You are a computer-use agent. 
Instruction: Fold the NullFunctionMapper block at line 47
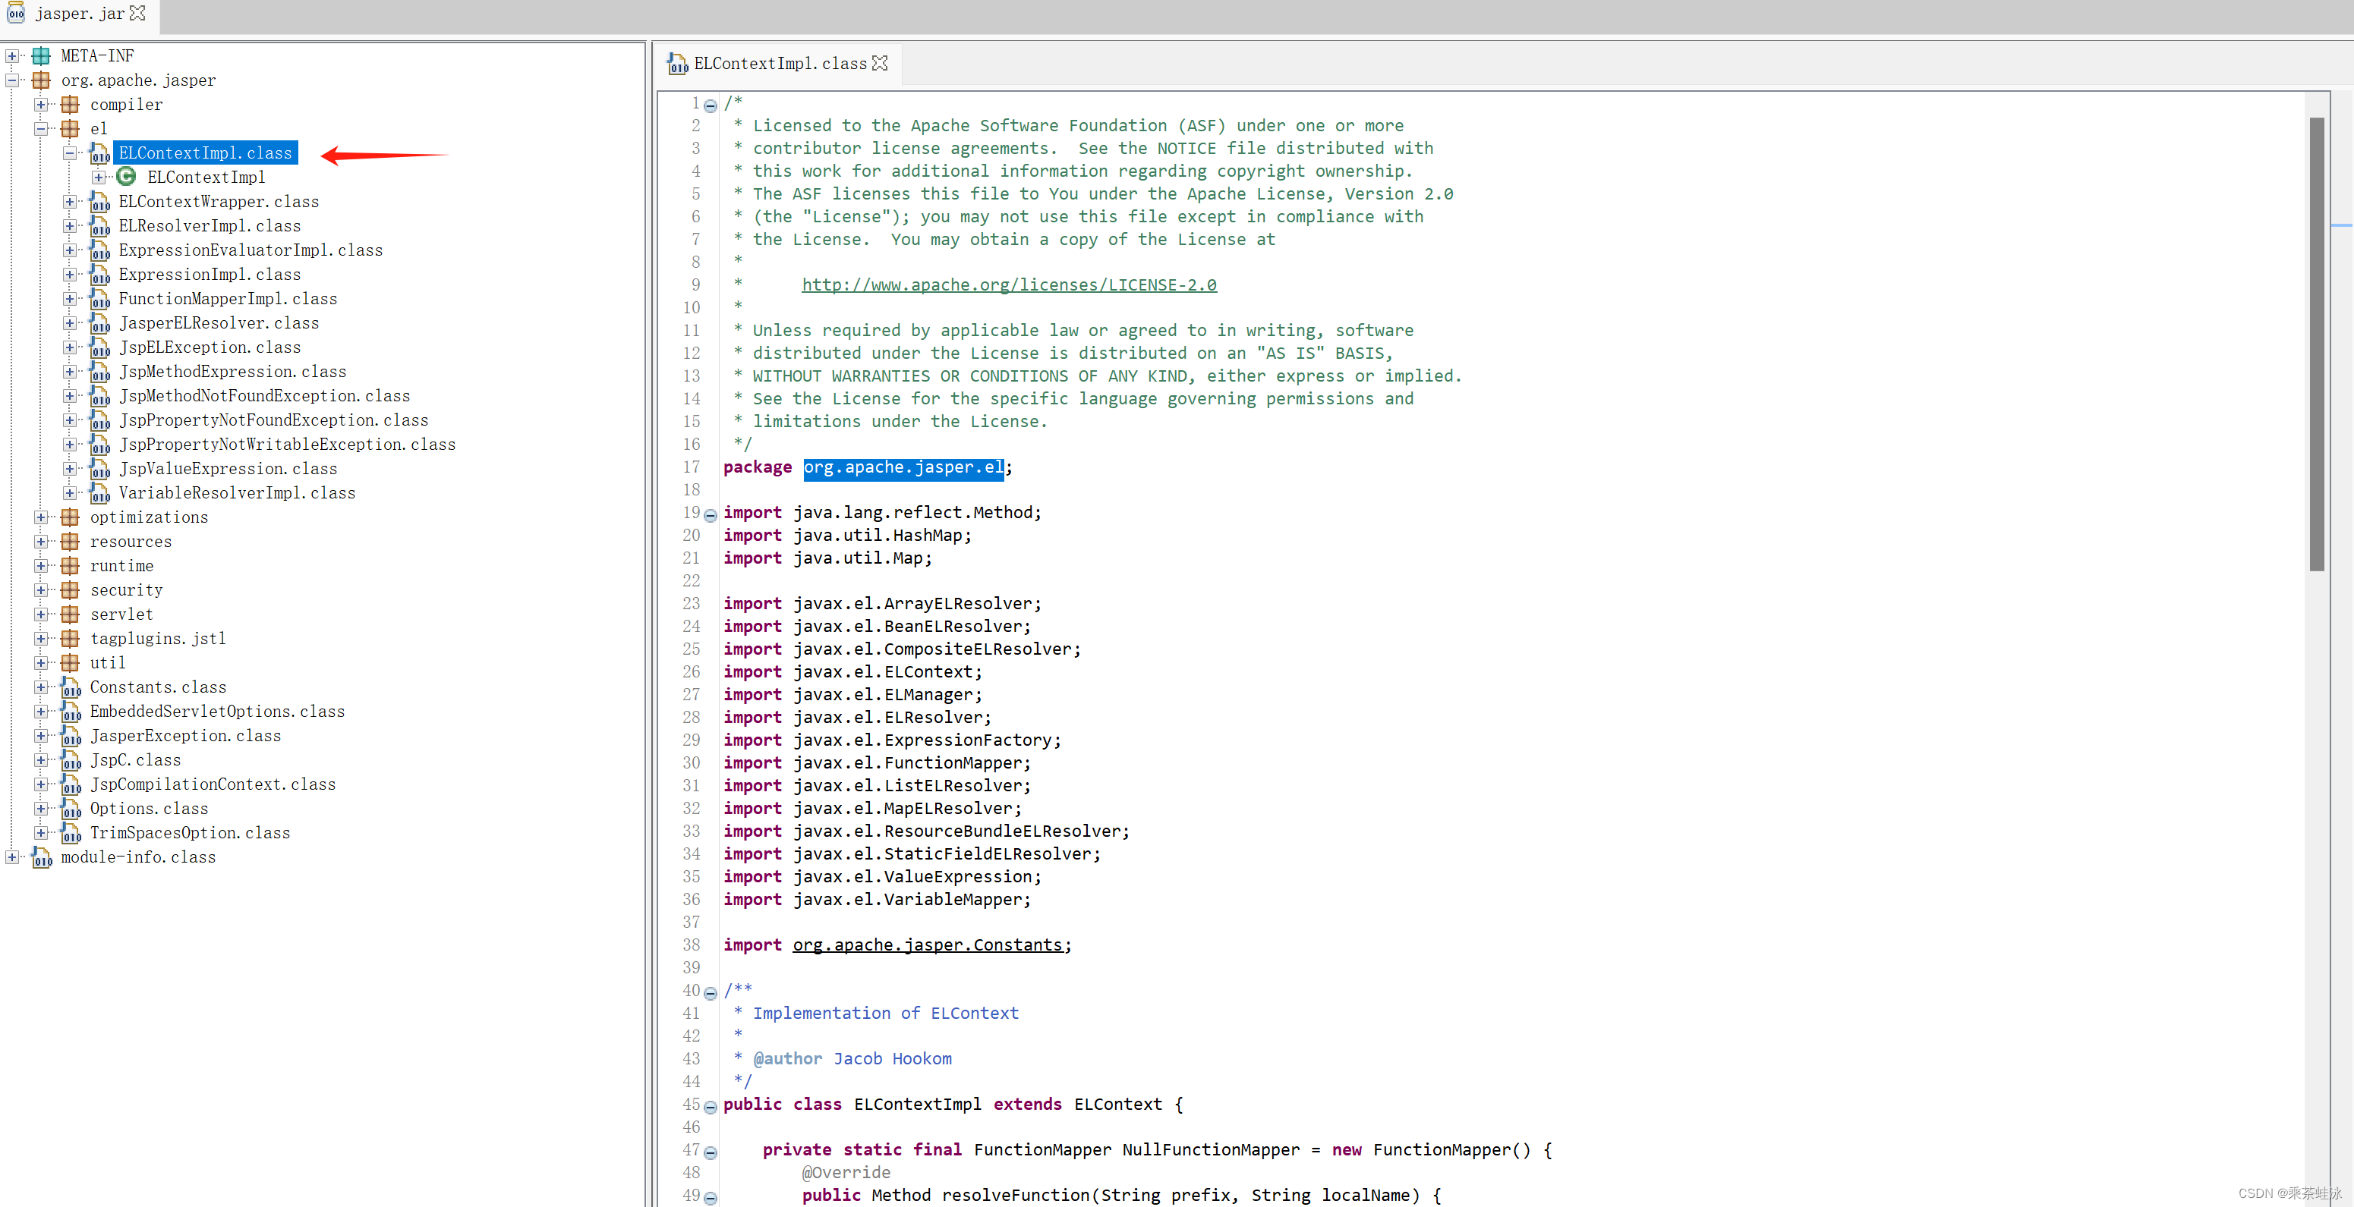tap(710, 1153)
